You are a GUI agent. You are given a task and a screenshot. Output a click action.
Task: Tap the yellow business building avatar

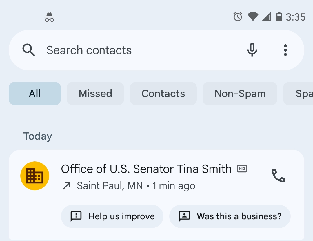pos(35,176)
